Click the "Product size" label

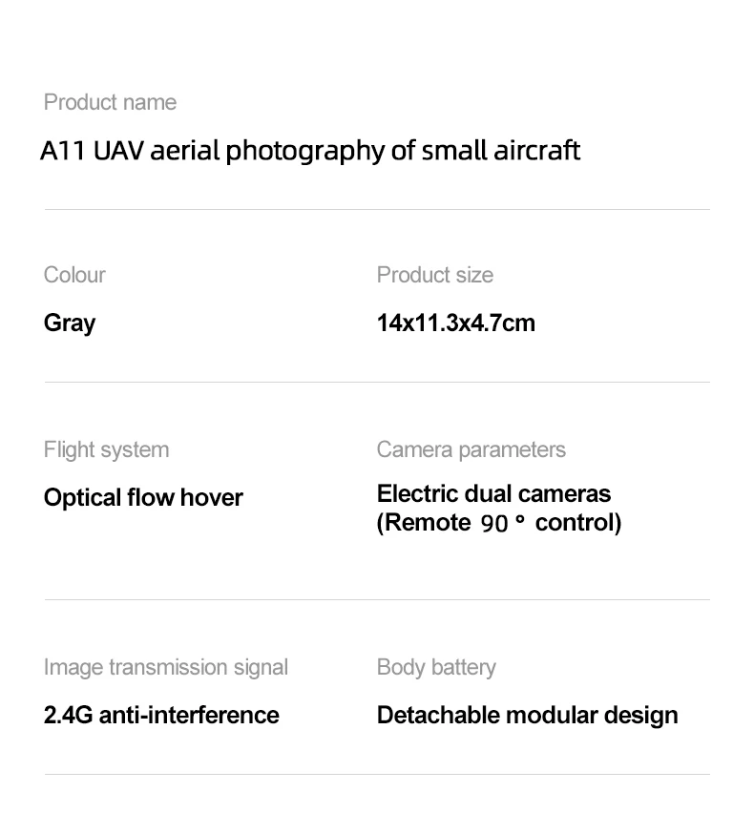pos(434,275)
